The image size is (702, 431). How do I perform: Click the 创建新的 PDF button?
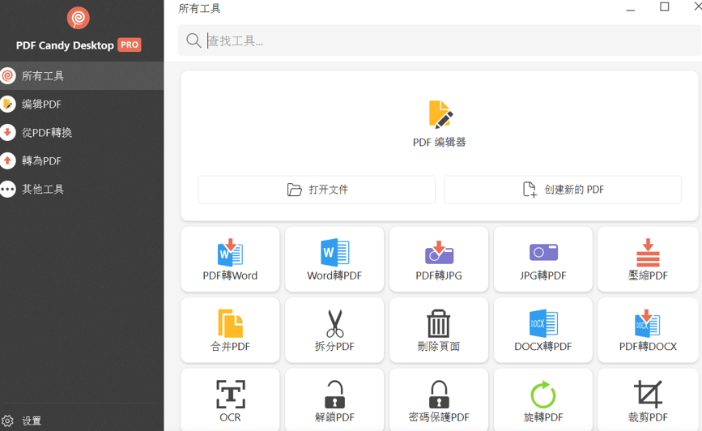563,190
